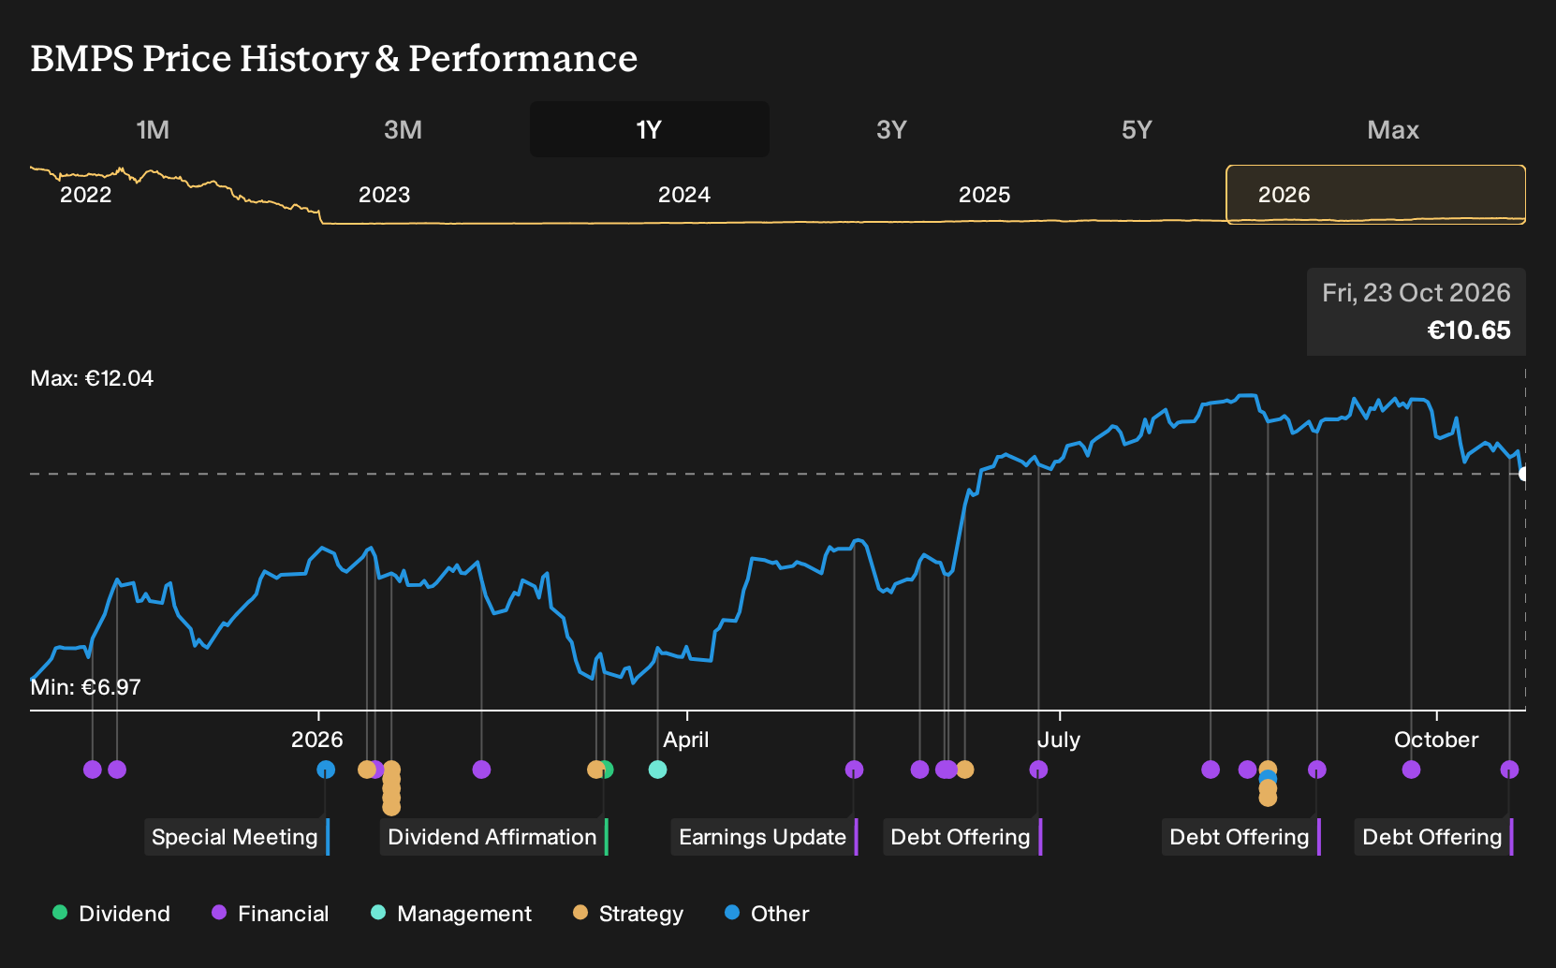Select the 1Y range tab
Screen dimensions: 1556x968
pyautogui.click(x=649, y=129)
